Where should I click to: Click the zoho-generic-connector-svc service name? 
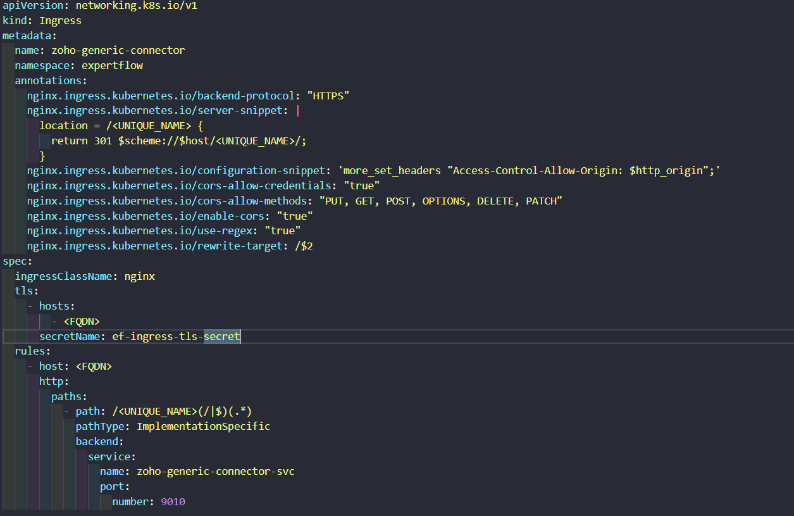215,472
